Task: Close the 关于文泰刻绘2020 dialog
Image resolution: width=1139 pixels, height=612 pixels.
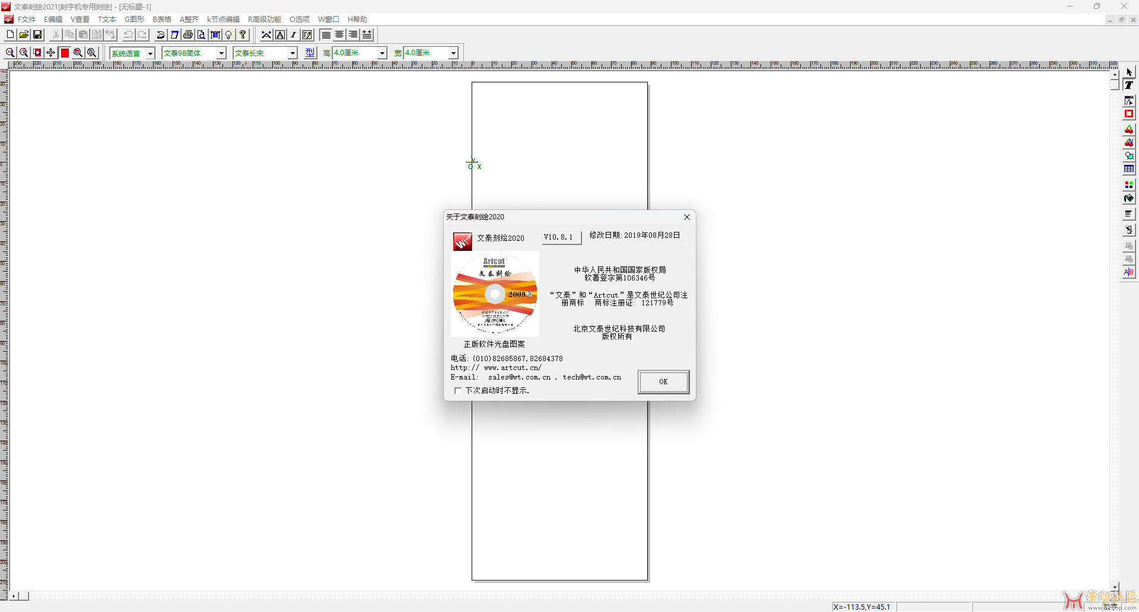Action: tap(686, 217)
